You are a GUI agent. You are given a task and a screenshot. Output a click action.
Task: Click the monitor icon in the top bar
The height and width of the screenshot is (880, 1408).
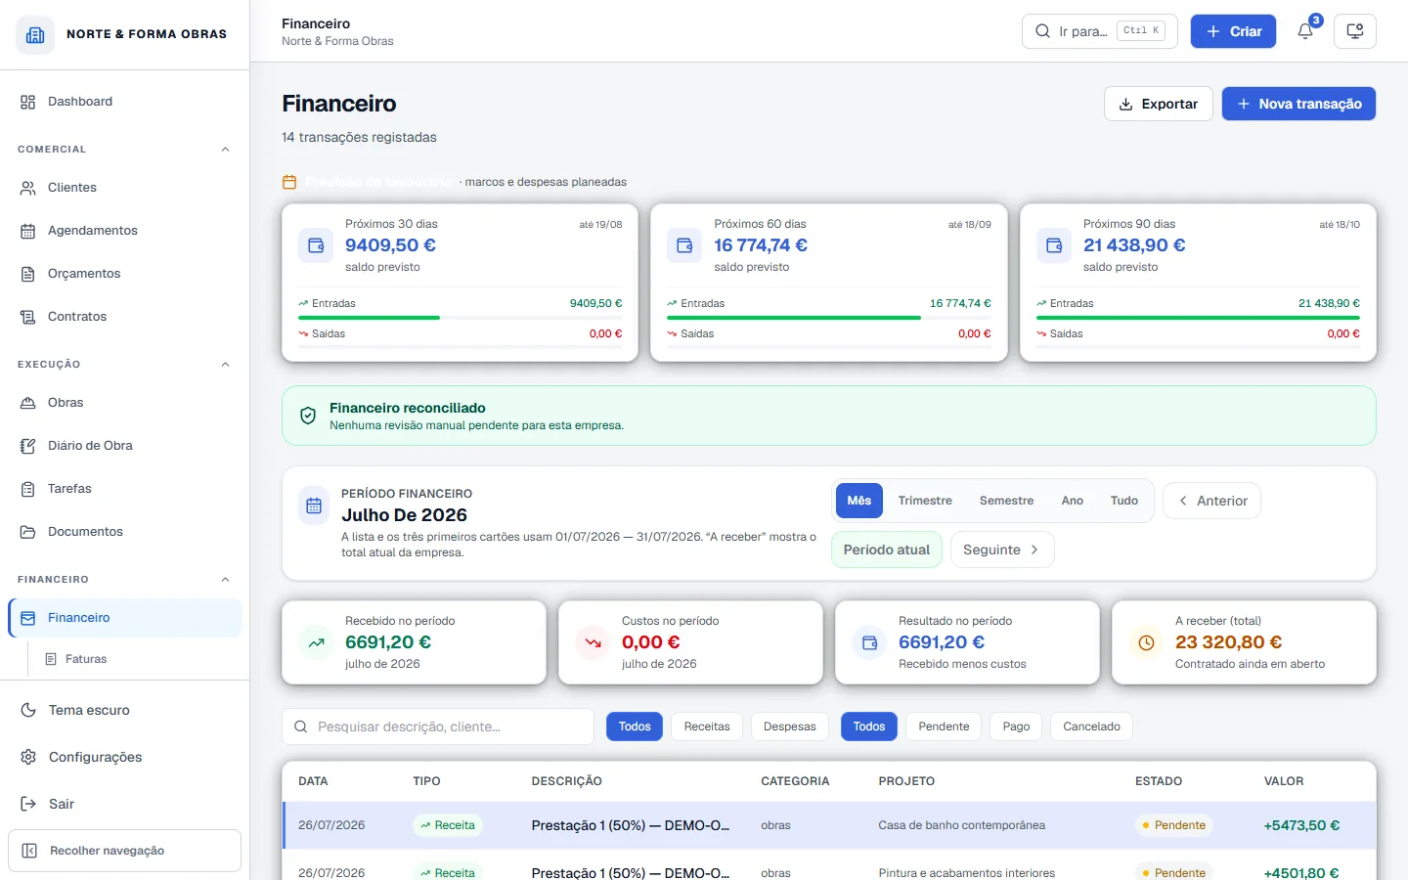[x=1355, y=31]
